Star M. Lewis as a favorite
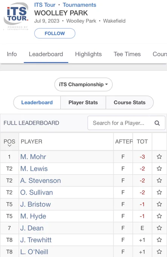167x257 pixels. (x=159, y=169)
